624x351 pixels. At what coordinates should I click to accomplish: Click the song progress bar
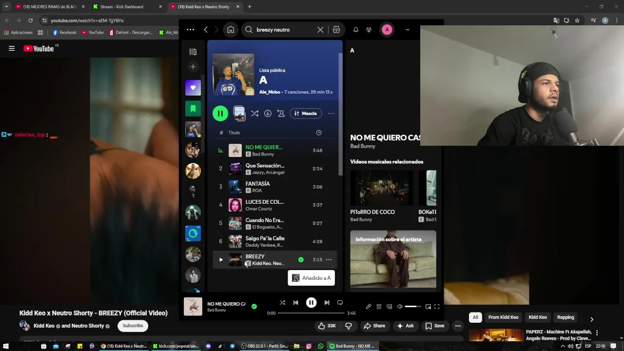[311, 313]
